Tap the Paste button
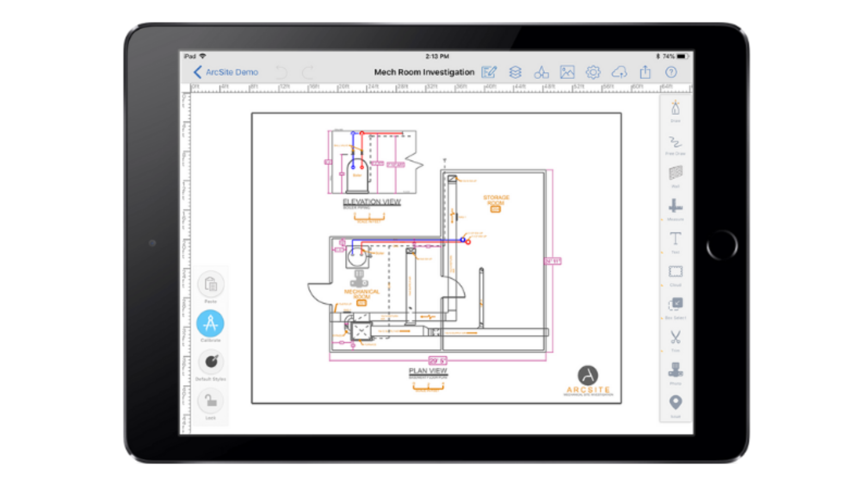 click(x=211, y=284)
